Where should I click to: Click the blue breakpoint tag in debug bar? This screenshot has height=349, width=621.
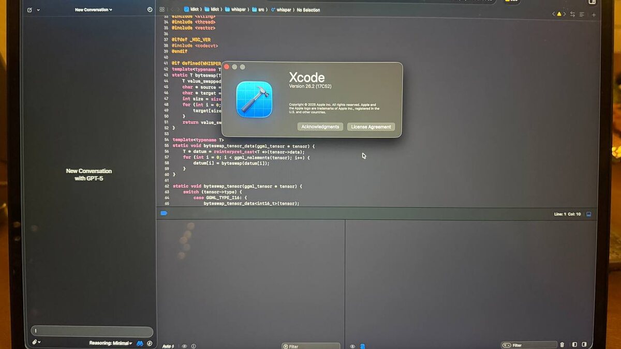164,213
